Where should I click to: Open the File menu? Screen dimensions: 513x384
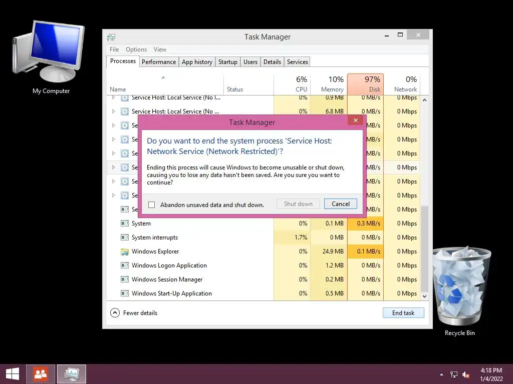coord(114,49)
